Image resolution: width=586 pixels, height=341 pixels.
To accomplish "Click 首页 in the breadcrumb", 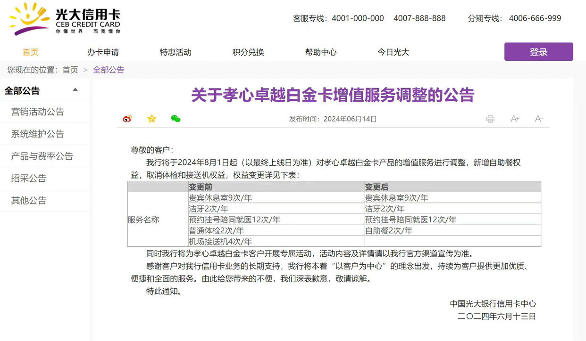I will click(x=70, y=70).
